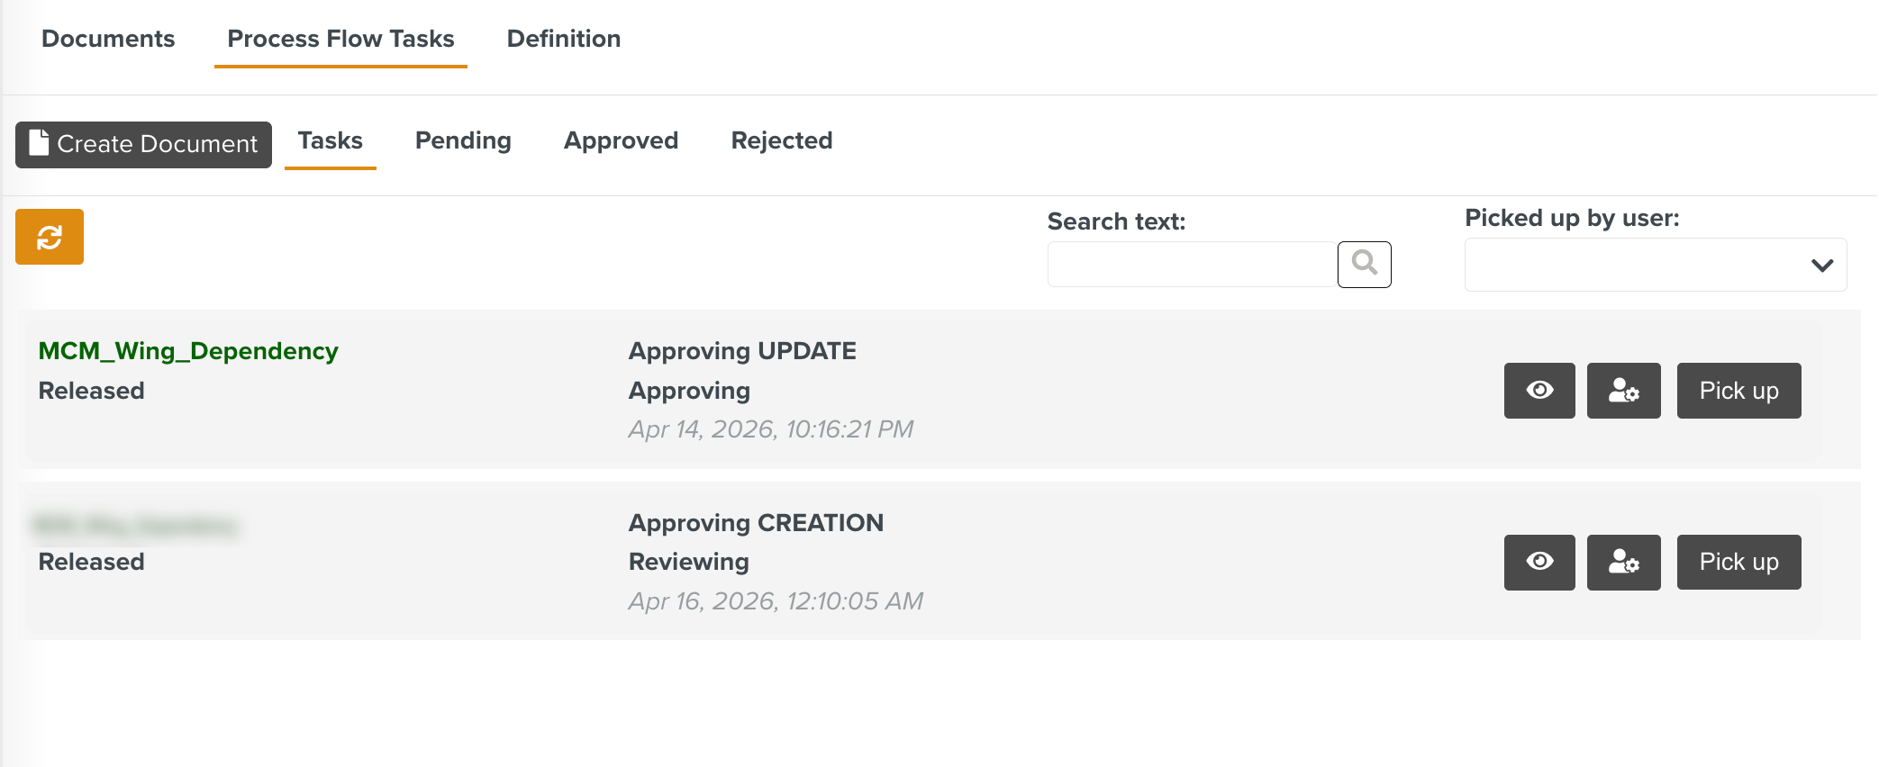Open the Definition tab

tap(563, 38)
